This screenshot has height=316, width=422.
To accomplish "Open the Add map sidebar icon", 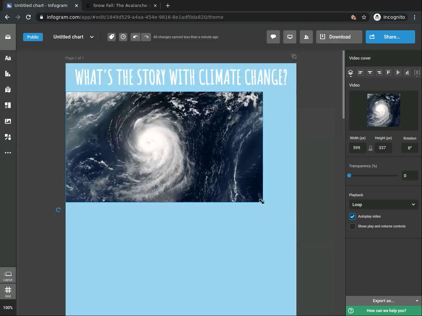I will point(8,90).
